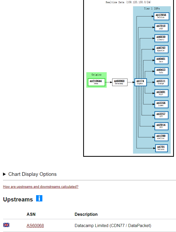Screen dimensions: 176x232
Task: Click the AS6830 Liberty node
Action: [x=161, y=38]
